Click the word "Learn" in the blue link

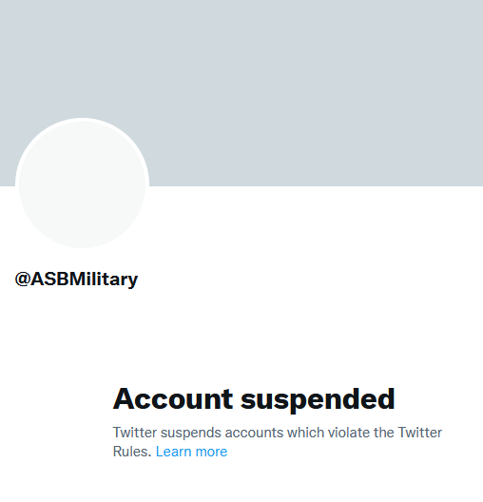173,452
